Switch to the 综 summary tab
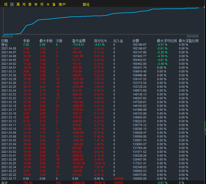This screenshot has width=206, height=184. 6,4
